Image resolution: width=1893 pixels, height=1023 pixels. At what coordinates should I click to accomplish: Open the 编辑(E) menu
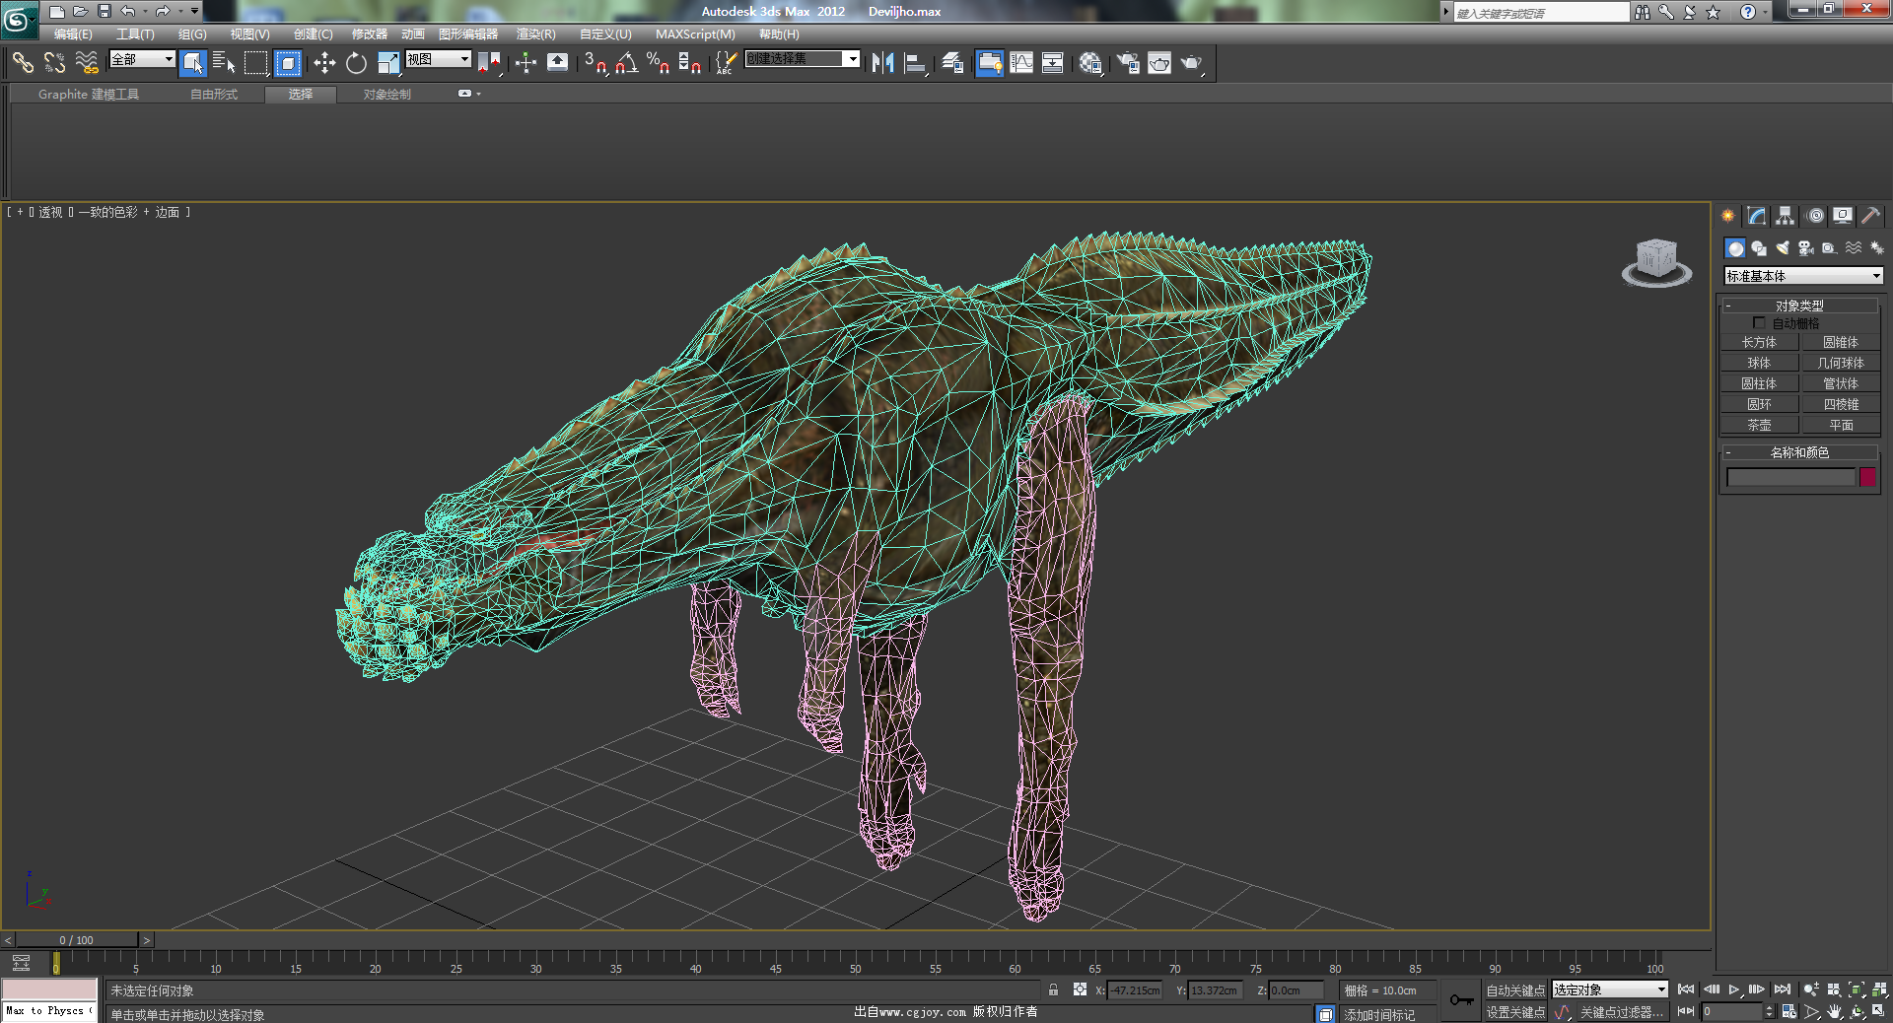[x=73, y=34]
